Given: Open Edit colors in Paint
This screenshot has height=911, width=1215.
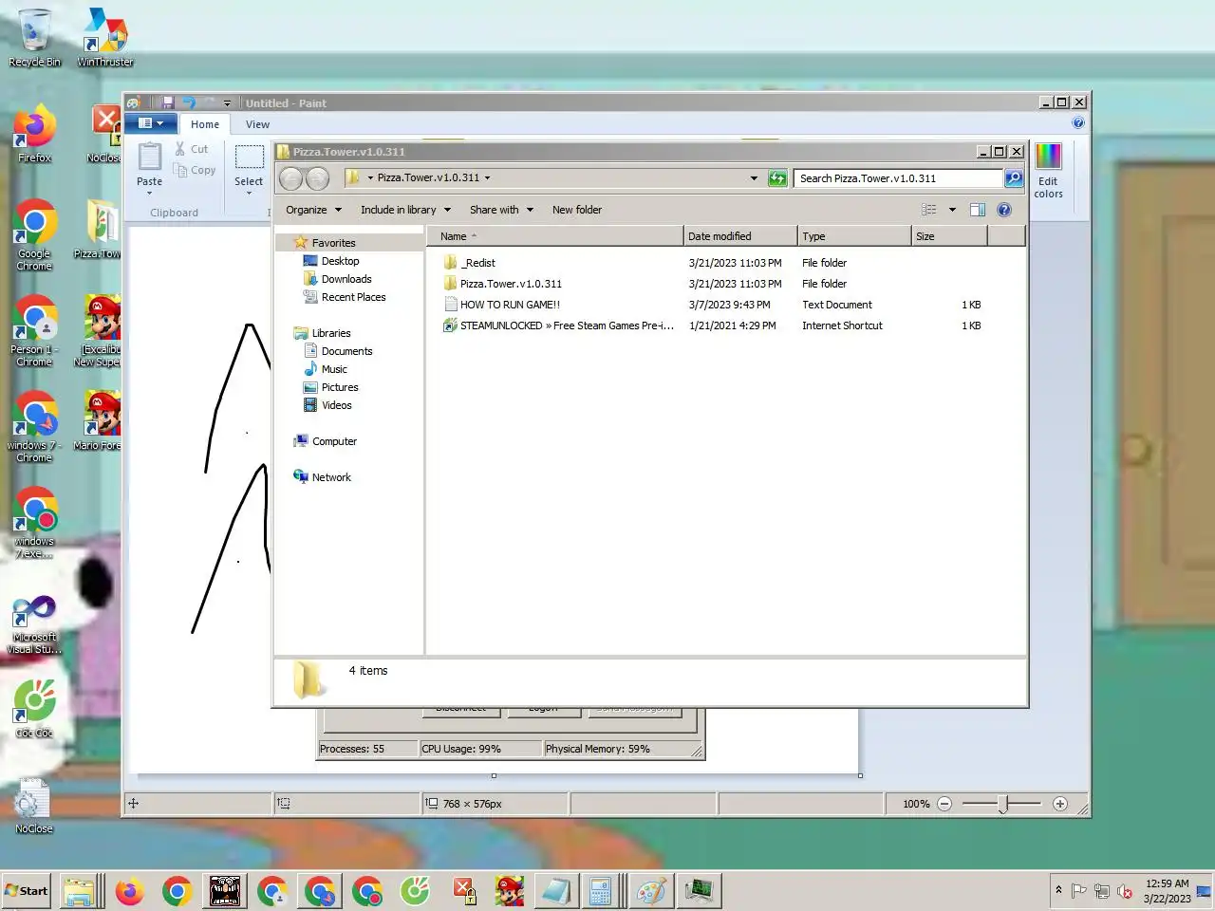Looking at the screenshot, I should (x=1048, y=171).
